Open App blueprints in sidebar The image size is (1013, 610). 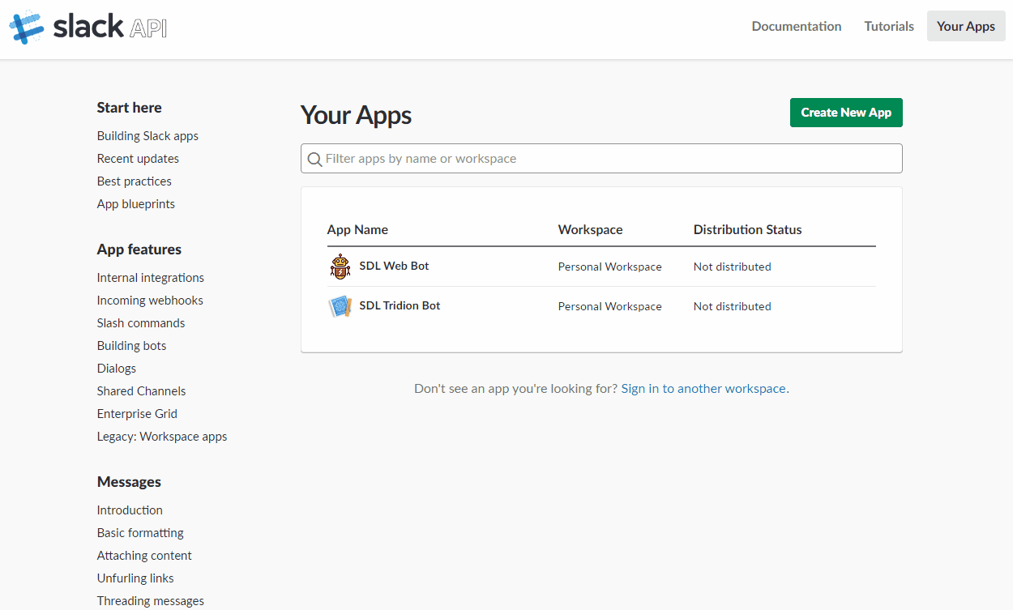(x=136, y=204)
